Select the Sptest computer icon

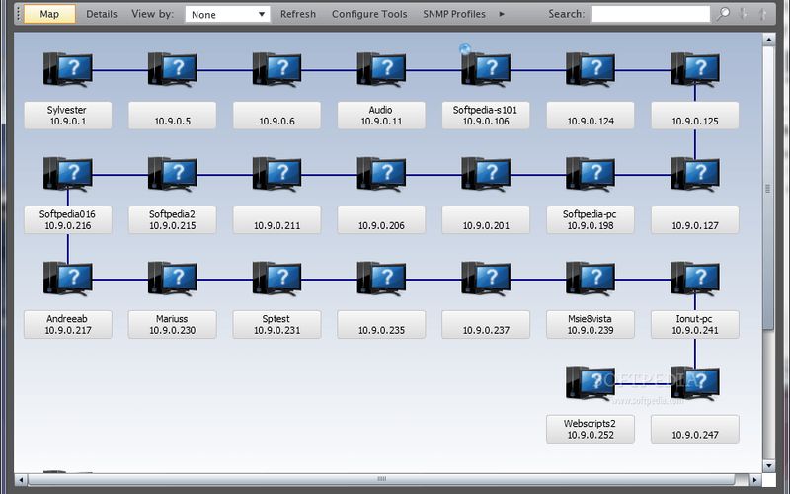[x=277, y=279]
